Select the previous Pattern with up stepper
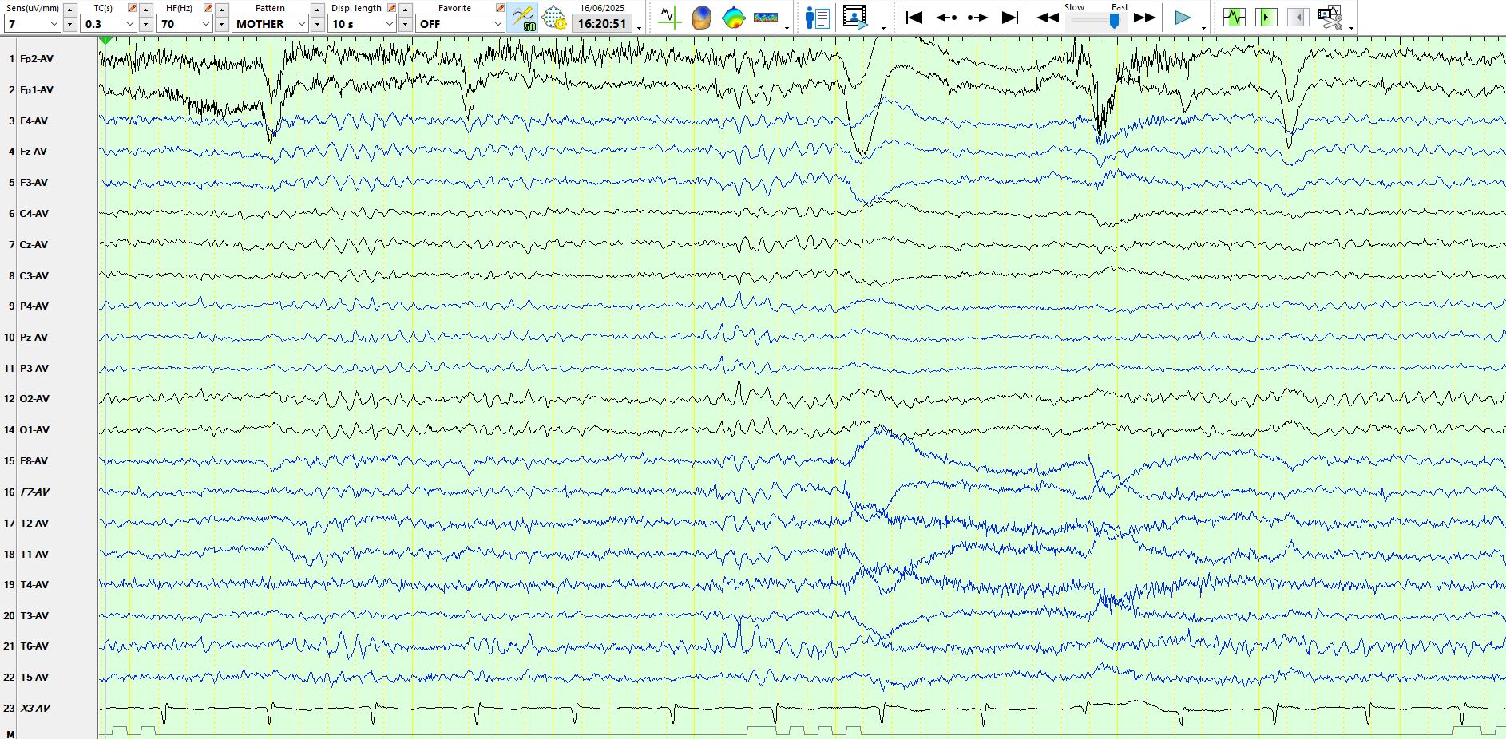 (x=317, y=10)
